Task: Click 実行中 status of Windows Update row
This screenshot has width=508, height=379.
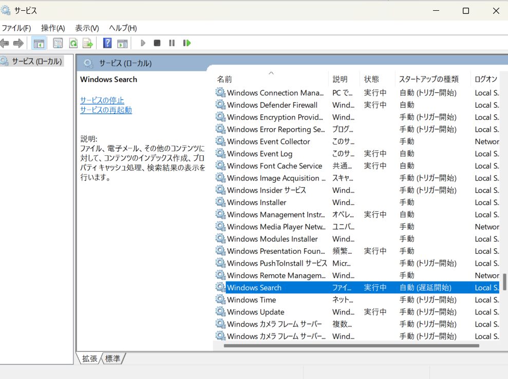Action: click(375, 312)
